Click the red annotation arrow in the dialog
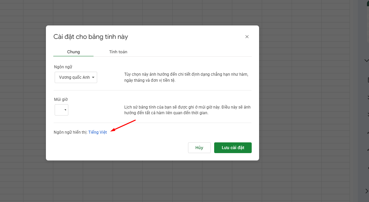 coord(123,126)
